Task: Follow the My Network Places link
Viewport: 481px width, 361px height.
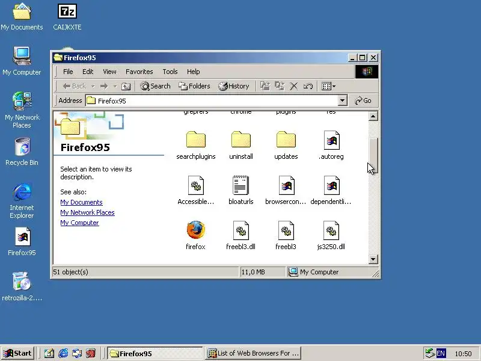Action: (x=87, y=212)
